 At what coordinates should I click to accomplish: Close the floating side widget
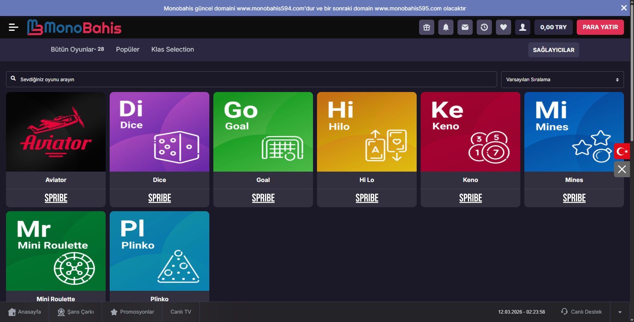click(x=622, y=169)
